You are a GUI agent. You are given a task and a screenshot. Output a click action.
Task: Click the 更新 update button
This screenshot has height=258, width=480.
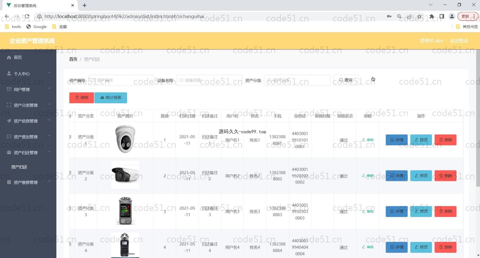465,17
